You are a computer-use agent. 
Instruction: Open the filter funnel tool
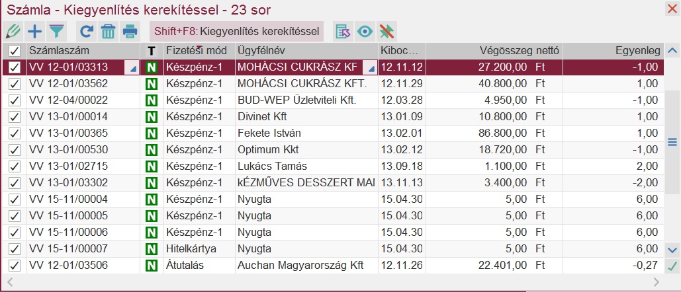coord(56,31)
